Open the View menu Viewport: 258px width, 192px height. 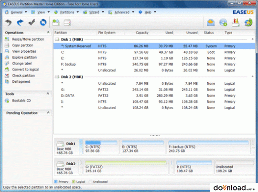[41, 12]
